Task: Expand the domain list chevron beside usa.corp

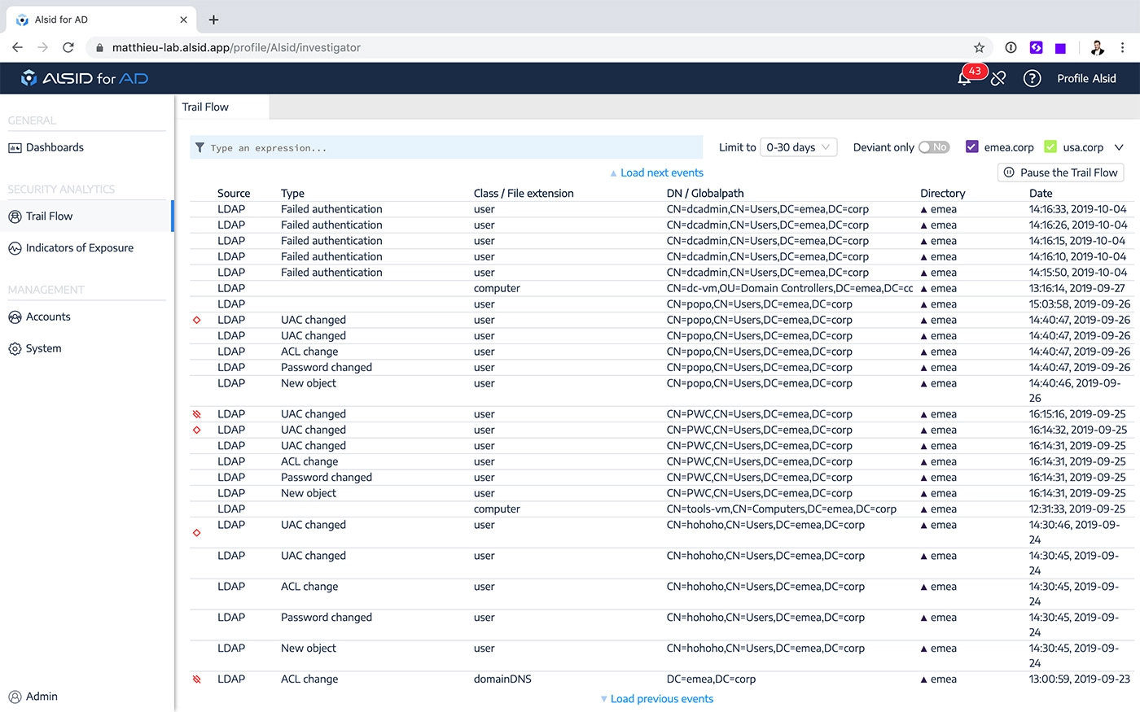Action: [x=1119, y=147]
